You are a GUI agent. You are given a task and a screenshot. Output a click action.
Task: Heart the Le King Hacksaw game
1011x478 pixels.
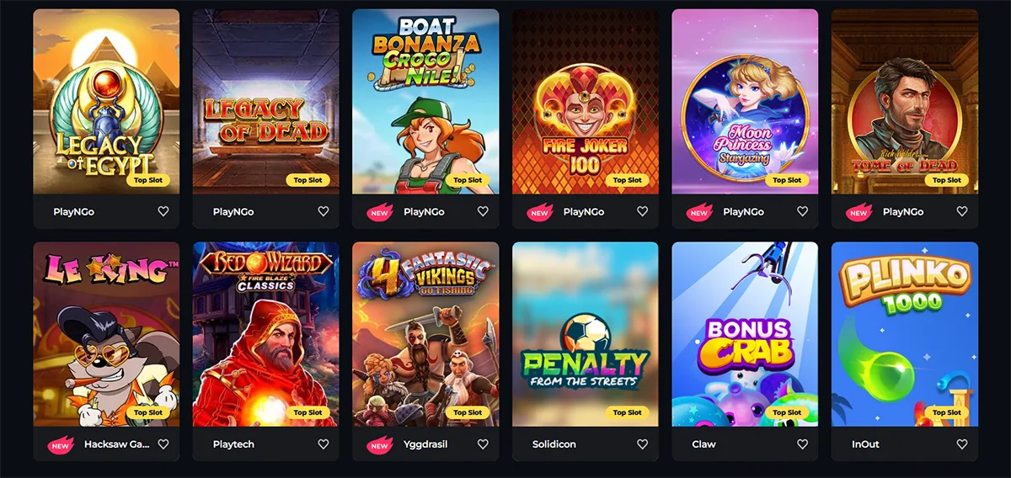coord(163,444)
